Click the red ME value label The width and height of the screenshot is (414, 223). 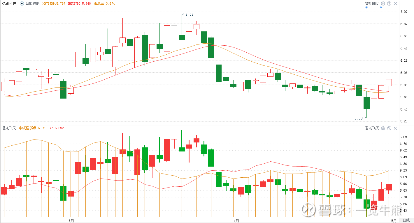[57, 128]
